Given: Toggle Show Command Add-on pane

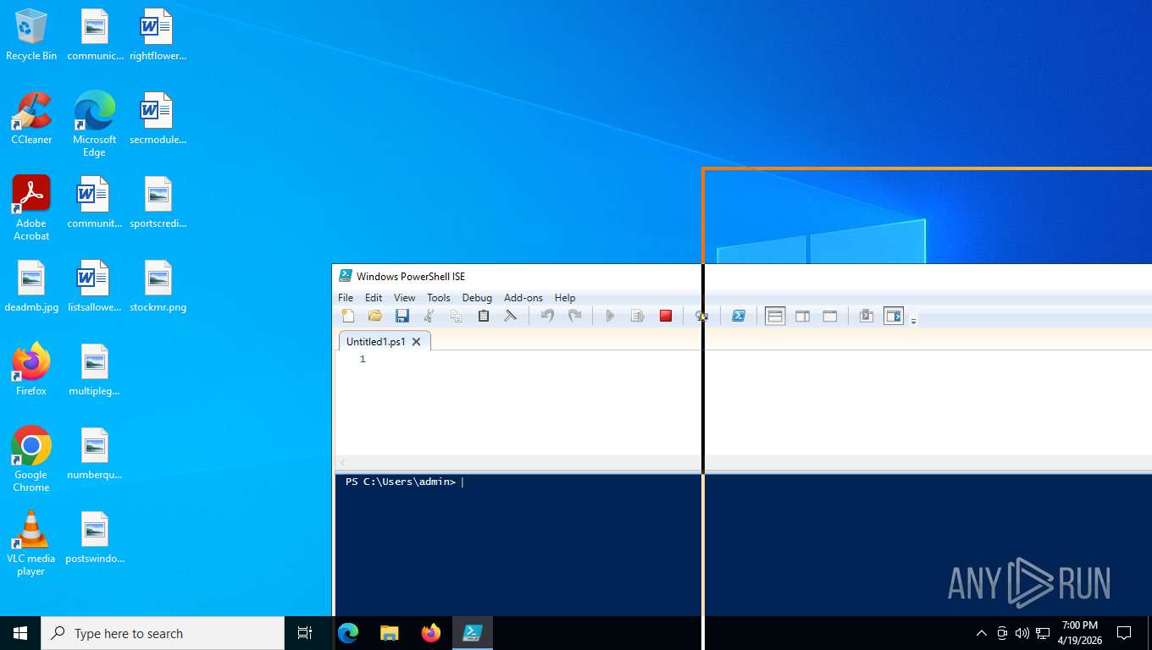Looking at the screenshot, I should tap(894, 316).
